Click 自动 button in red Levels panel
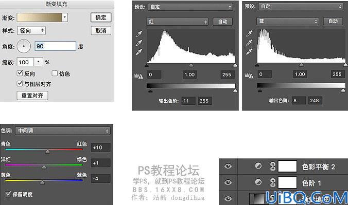This screenshot has width=348, height=205. (222, 22)
